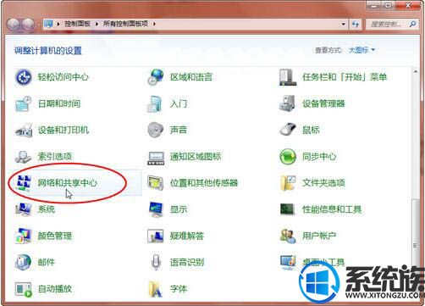Click the Back navigation button

pos(14,25)
